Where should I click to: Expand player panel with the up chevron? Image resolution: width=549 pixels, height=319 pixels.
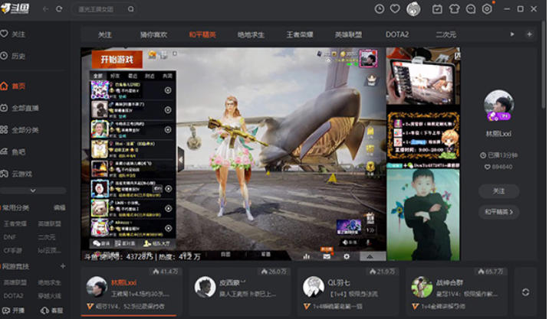tap(370, 257)
